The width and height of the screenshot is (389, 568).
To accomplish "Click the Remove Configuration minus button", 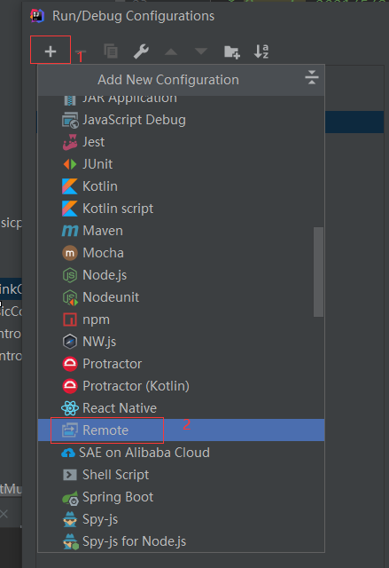I will tap(81, 51).
